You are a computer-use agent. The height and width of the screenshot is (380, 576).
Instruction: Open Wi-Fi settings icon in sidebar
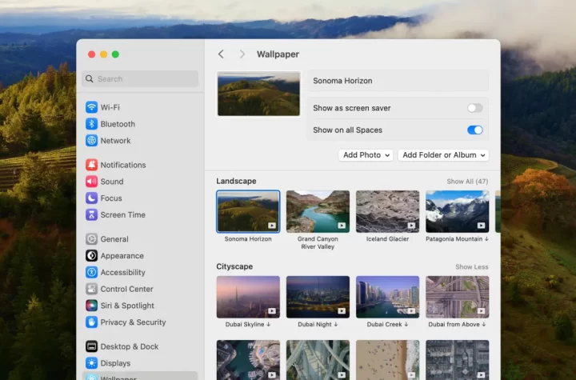tap(92, 107)
